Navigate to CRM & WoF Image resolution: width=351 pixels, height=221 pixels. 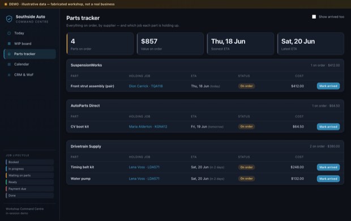click(x=30, y=75)
